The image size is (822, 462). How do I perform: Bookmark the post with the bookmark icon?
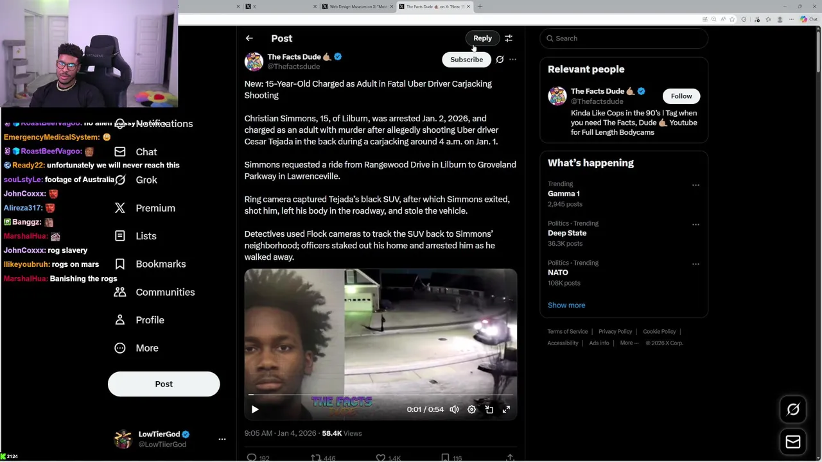[445, 458]
